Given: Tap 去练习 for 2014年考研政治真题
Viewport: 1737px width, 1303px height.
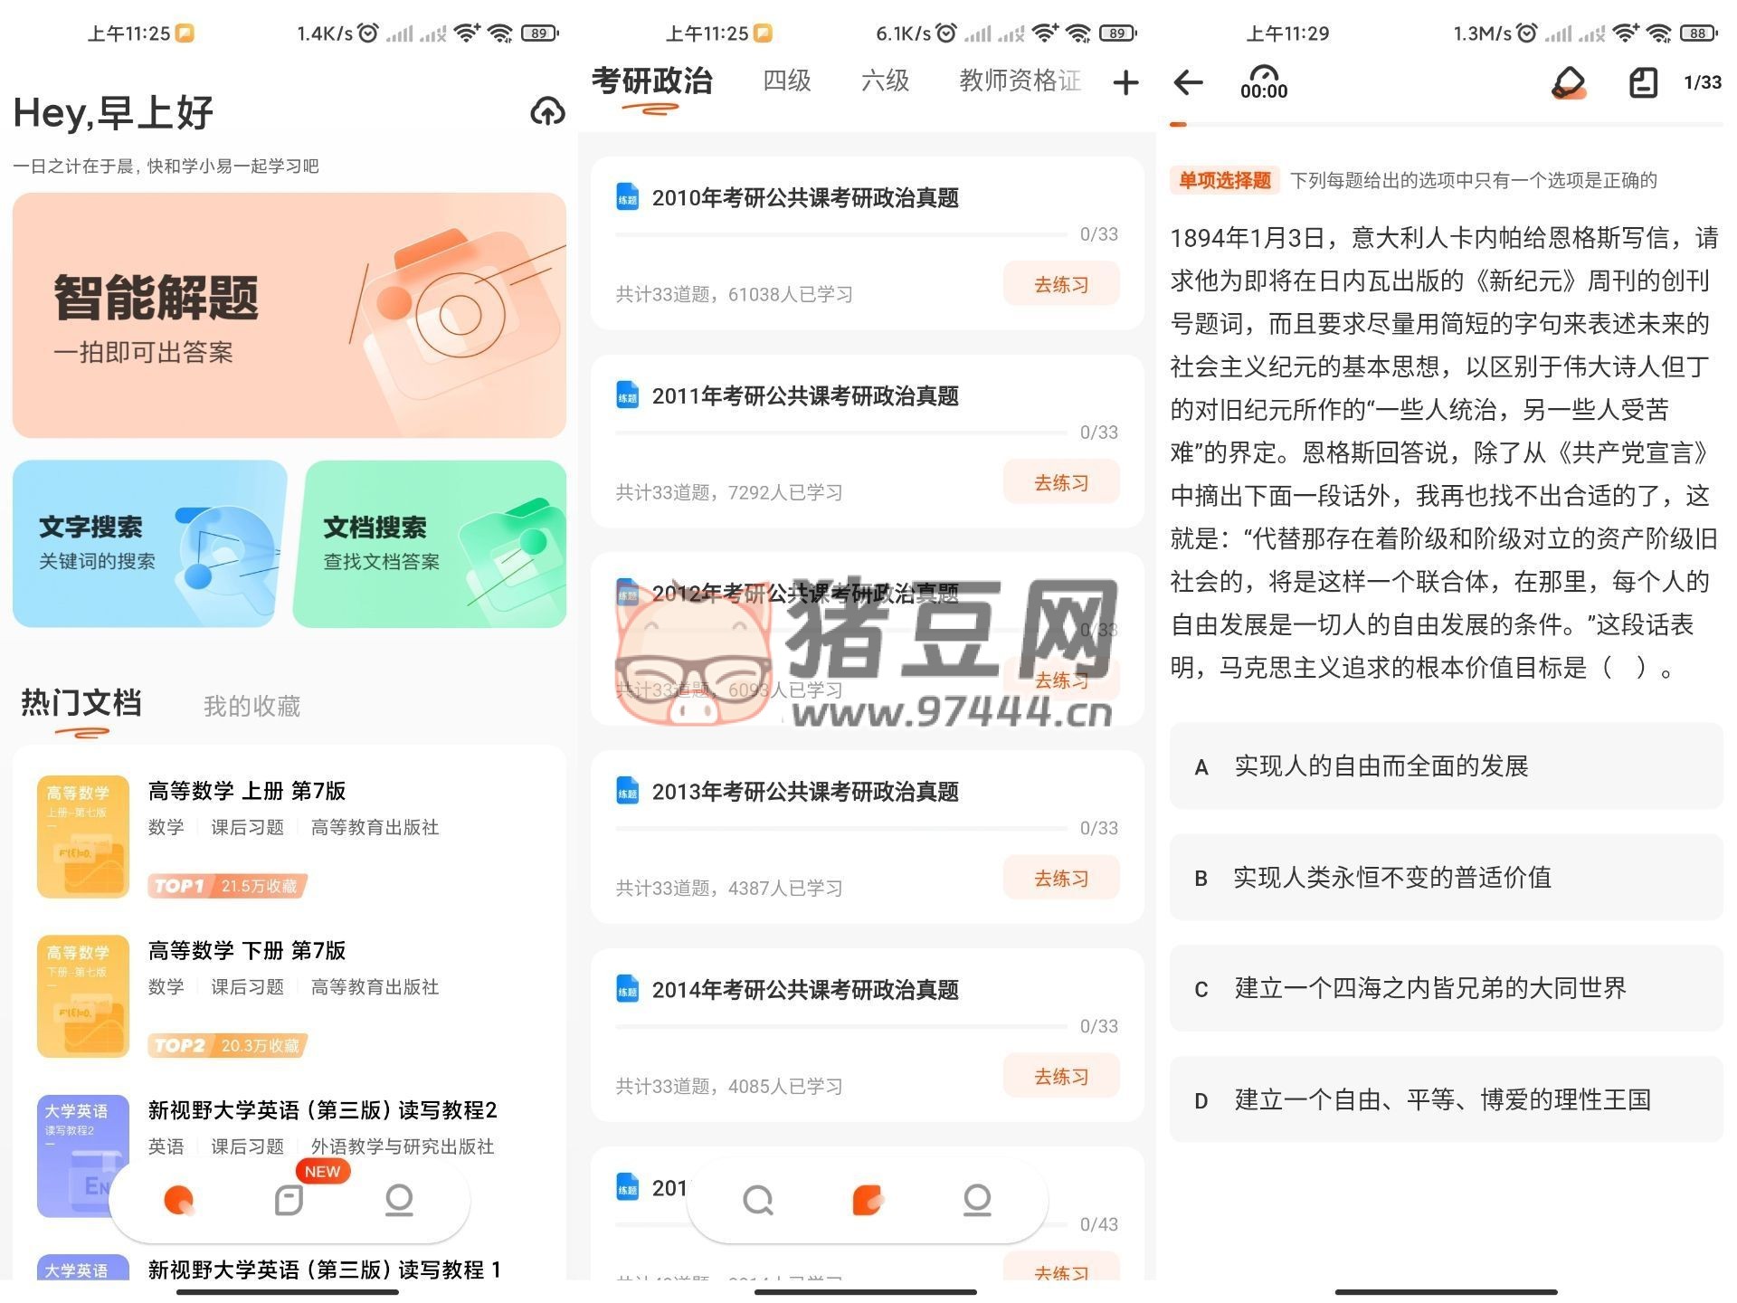Looking at the screenshot, I should (1061, 1076).
